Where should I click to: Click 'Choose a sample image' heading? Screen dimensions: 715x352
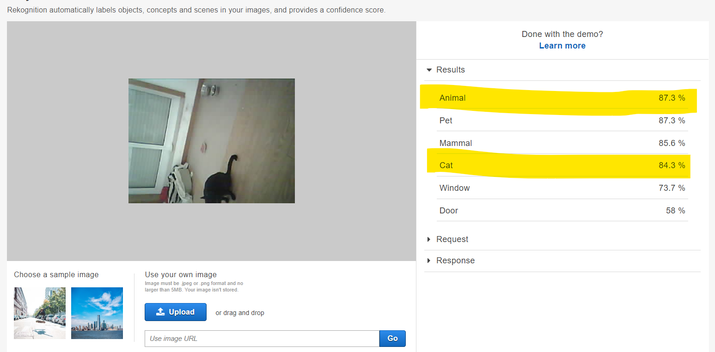coord(56,274)
